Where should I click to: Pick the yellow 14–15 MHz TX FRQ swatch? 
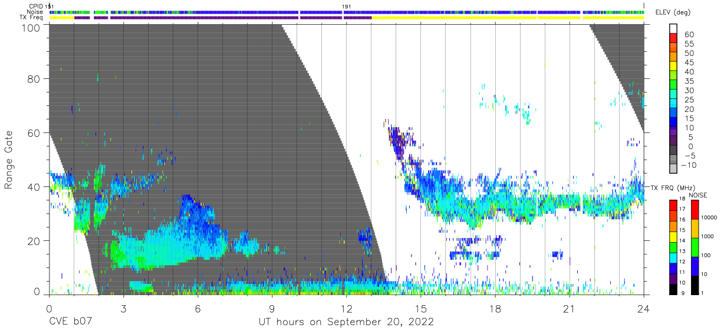coord(673,236)
